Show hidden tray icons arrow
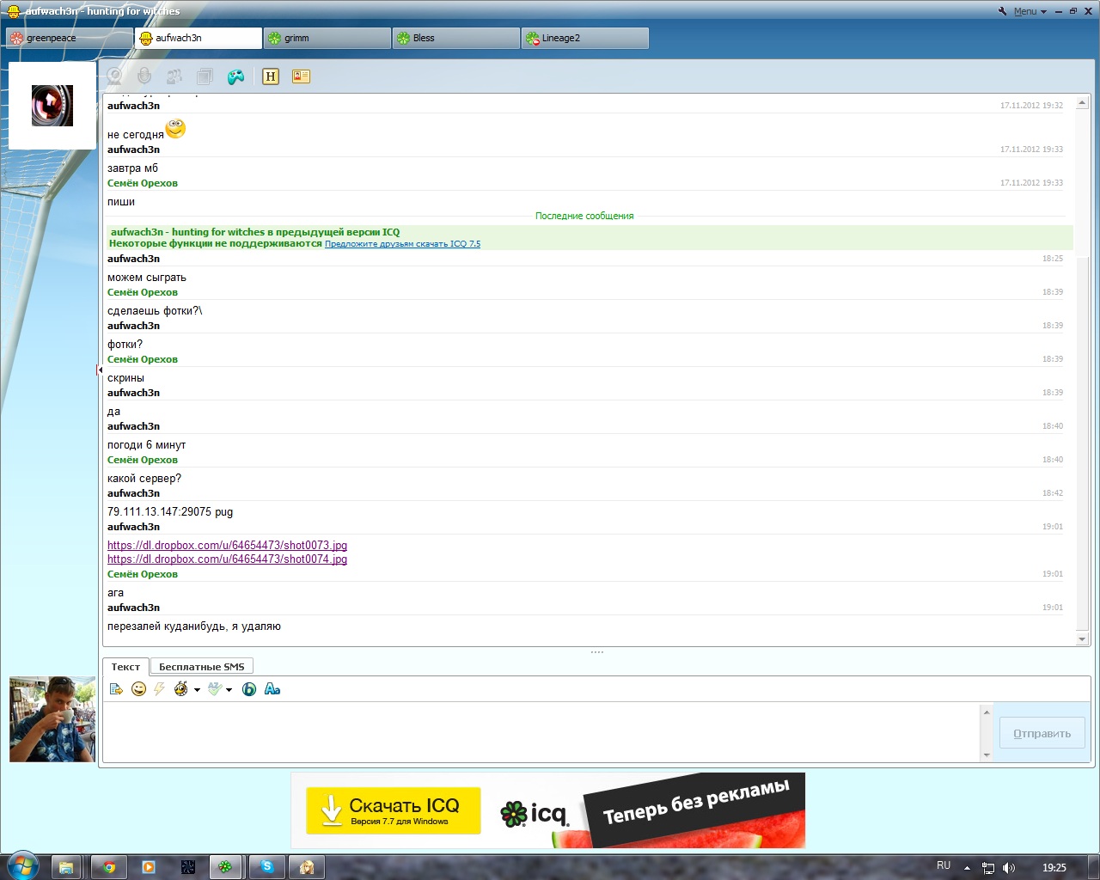Image resolution: width=1100 pixels, height=880 pixels. 967,868
